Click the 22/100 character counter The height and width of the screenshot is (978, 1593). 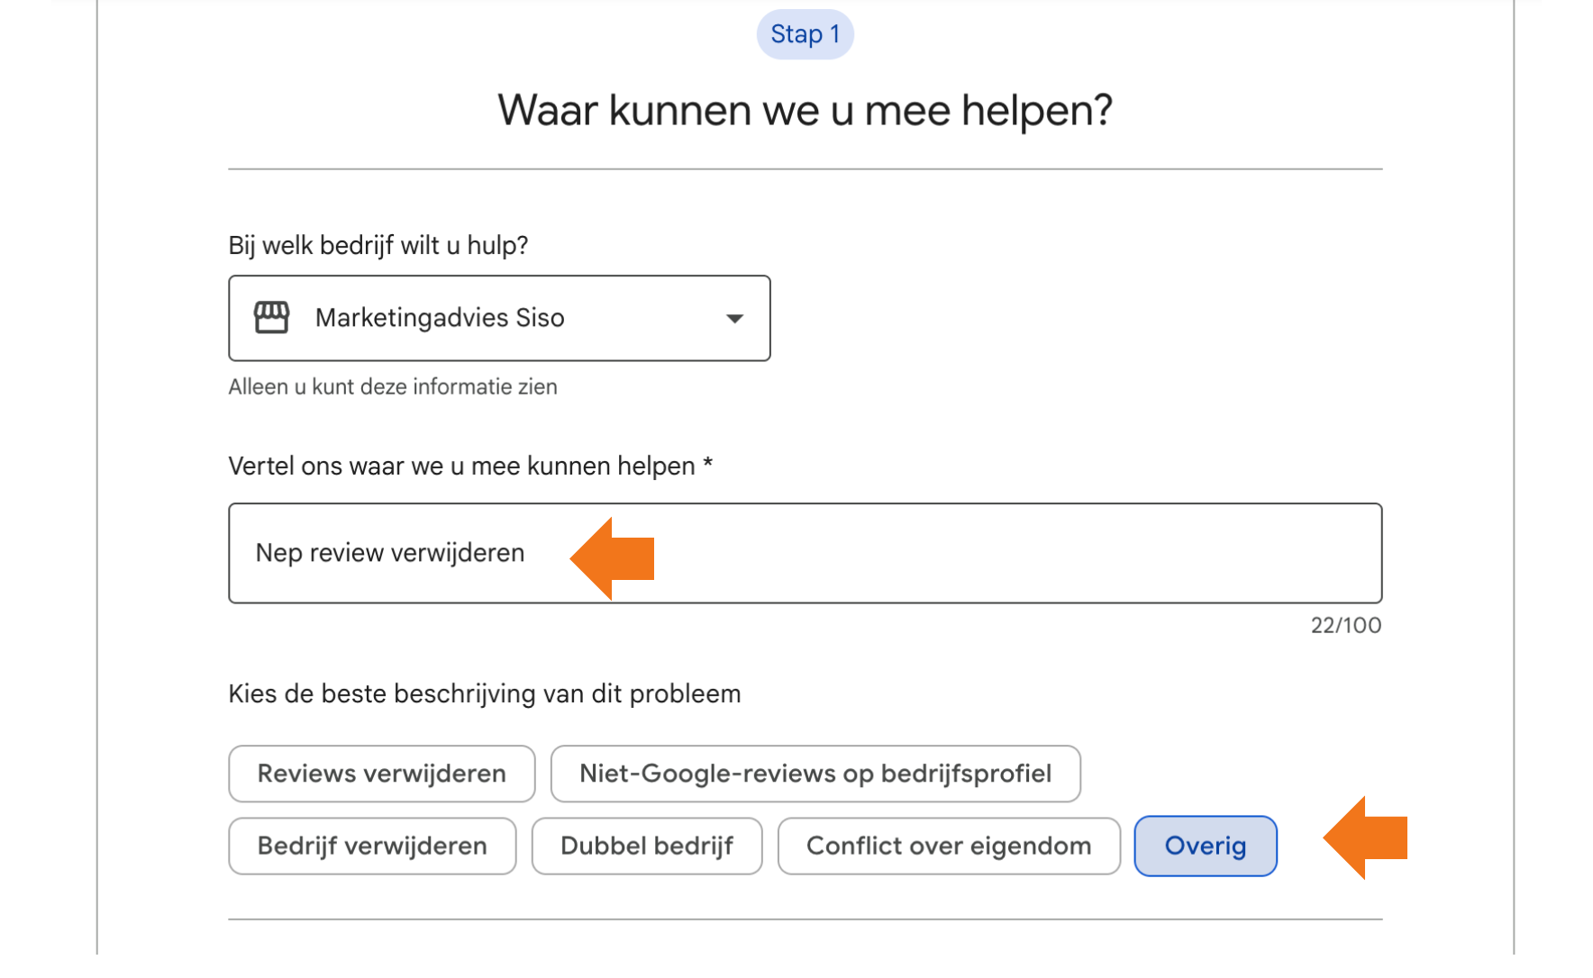(1345, 625)
